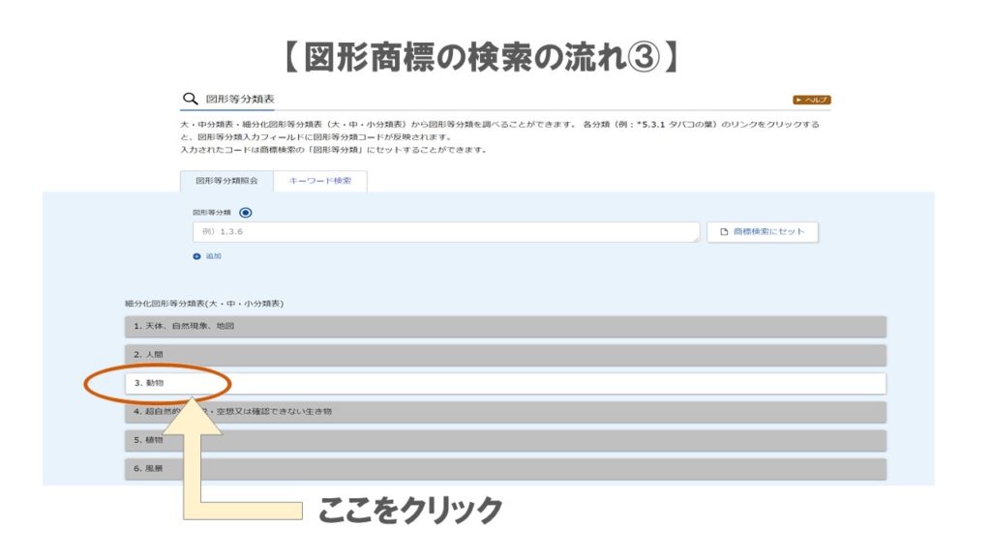Click the magnifier icon beside 図形等分類表 heading
The width and height of the screenshot is (991, 557).
(189, 100)
